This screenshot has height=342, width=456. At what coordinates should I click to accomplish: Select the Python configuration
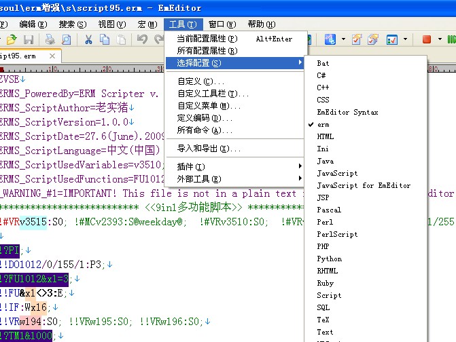point(366,259)
